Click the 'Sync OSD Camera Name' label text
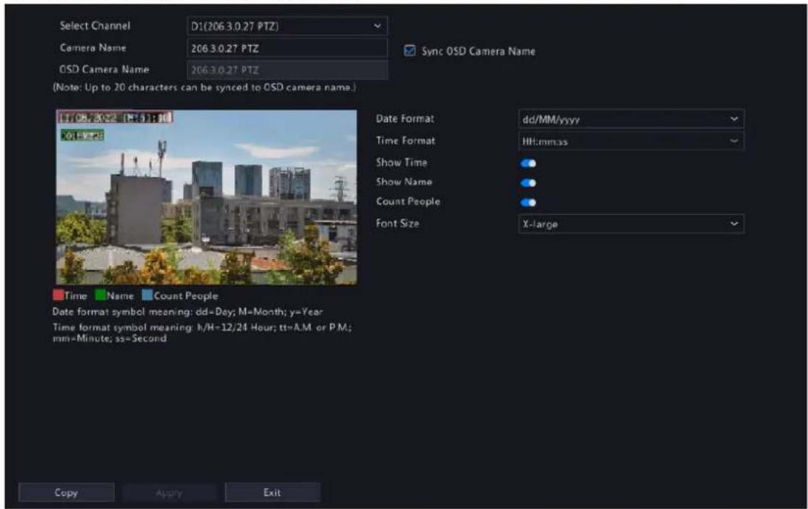The image size is (808, 509). pyautogui.click(x=478, y=51)
